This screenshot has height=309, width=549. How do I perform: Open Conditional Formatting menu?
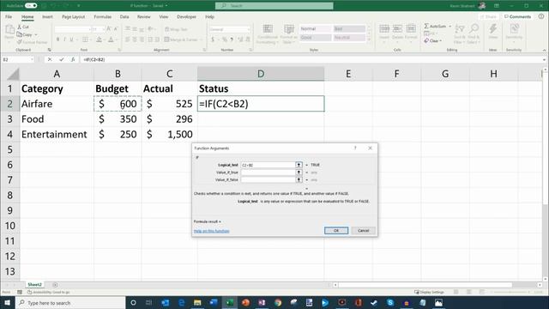point(268,34)
